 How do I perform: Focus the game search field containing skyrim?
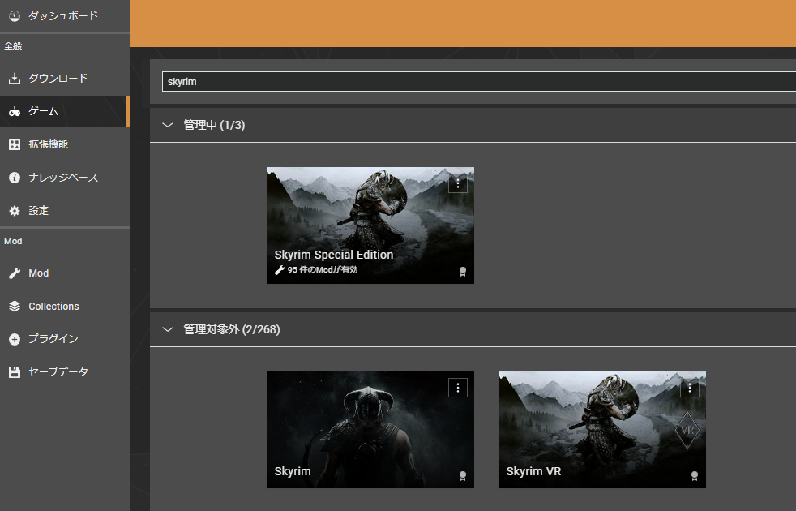(479, 82)
